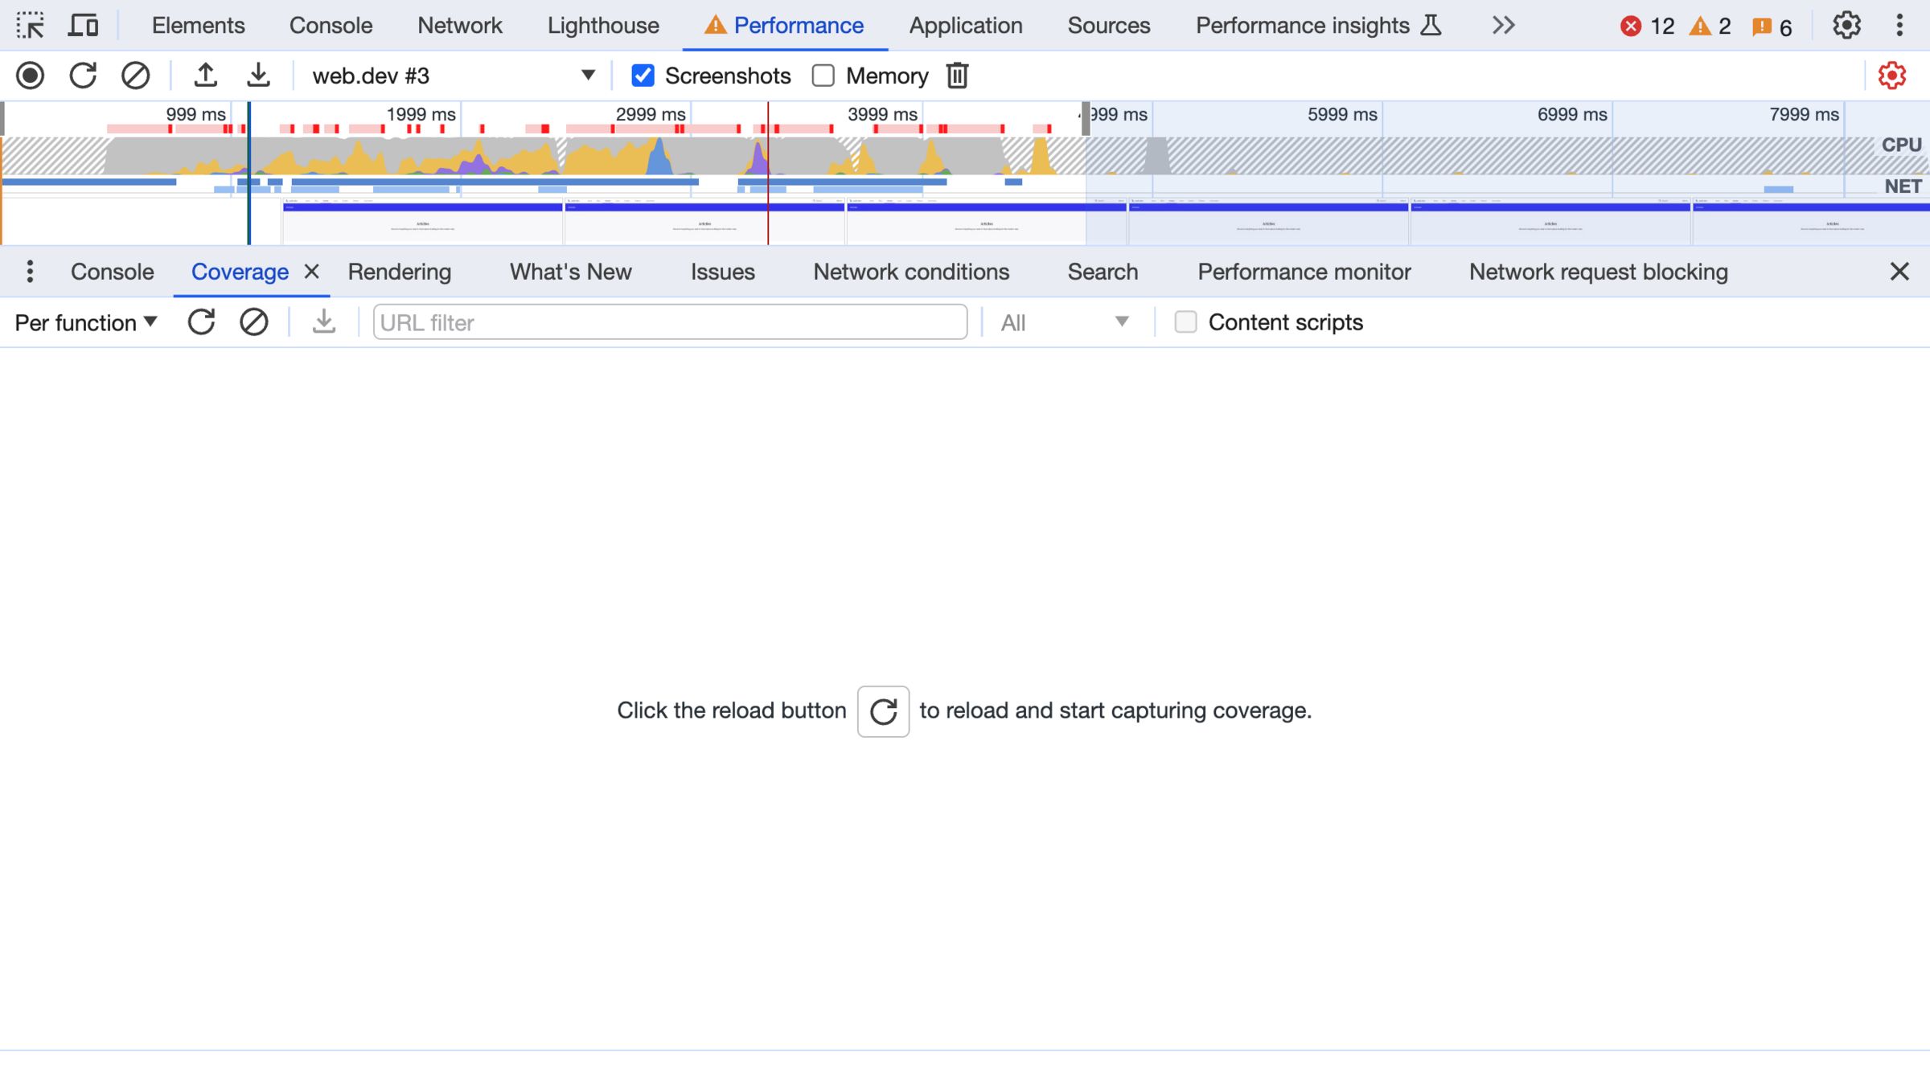Expand the Per function dropdown
This screenshot has height=1085, width=1930.
pyautogui.click(x=85, y=322)
